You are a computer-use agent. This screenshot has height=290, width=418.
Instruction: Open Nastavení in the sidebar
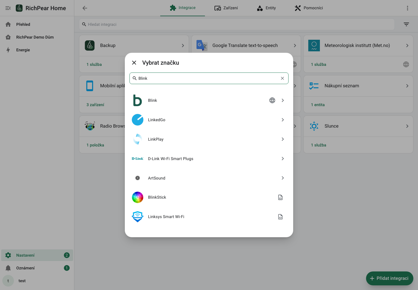click(x=37, y=255)
